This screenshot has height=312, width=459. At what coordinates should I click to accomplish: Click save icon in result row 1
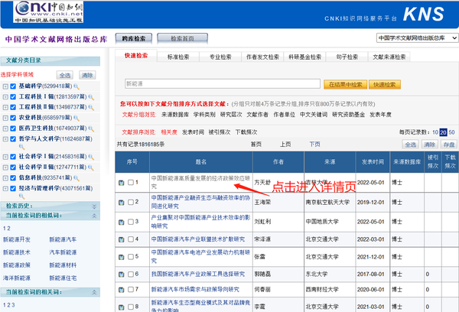[x=121, y=183]
